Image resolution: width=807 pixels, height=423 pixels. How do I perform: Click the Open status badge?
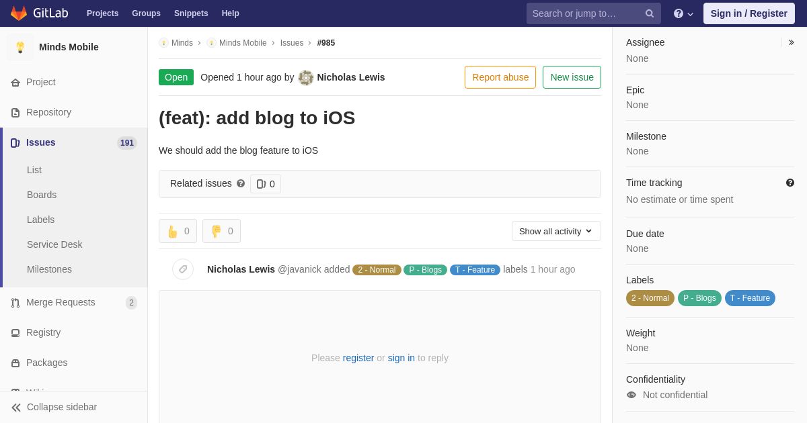pyautogui.click(x=176, y=77)
